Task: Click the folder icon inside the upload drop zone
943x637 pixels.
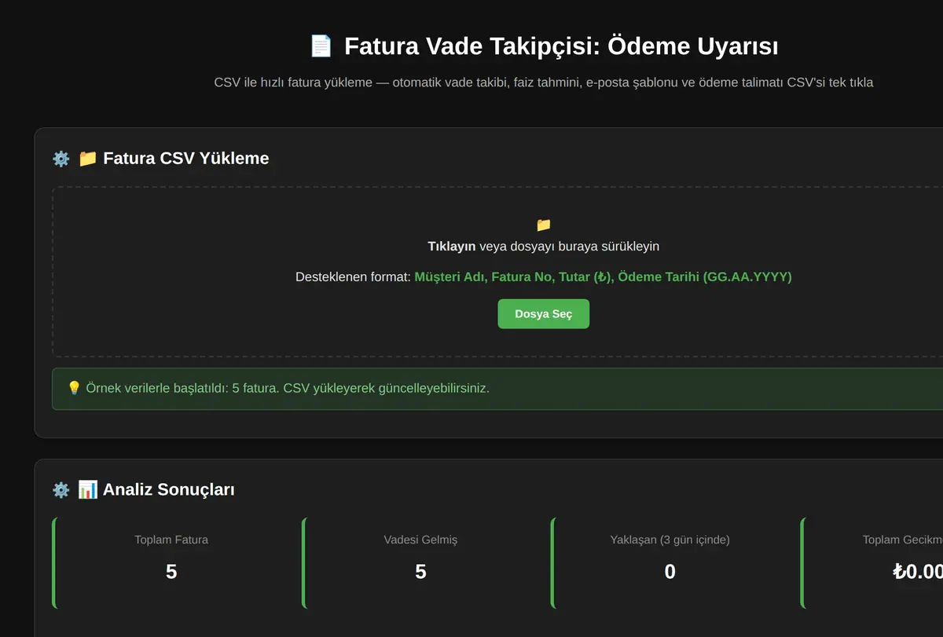Action: [x=544, y=225]
